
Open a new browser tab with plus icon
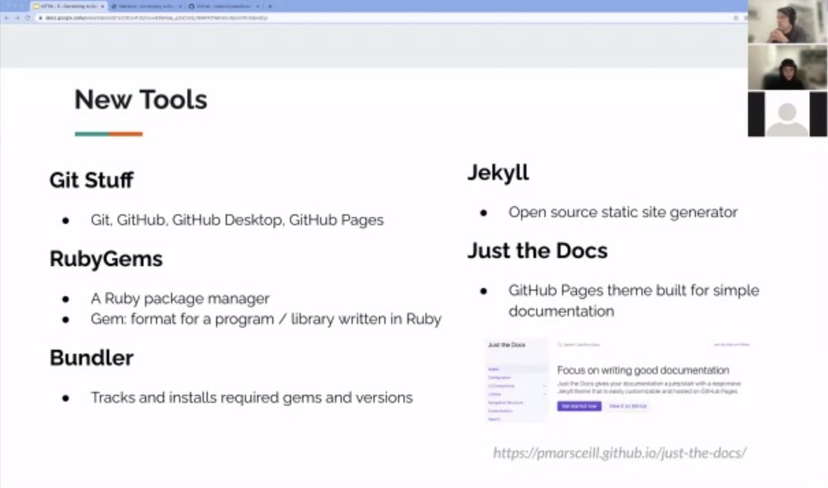(x=270, y=6)
